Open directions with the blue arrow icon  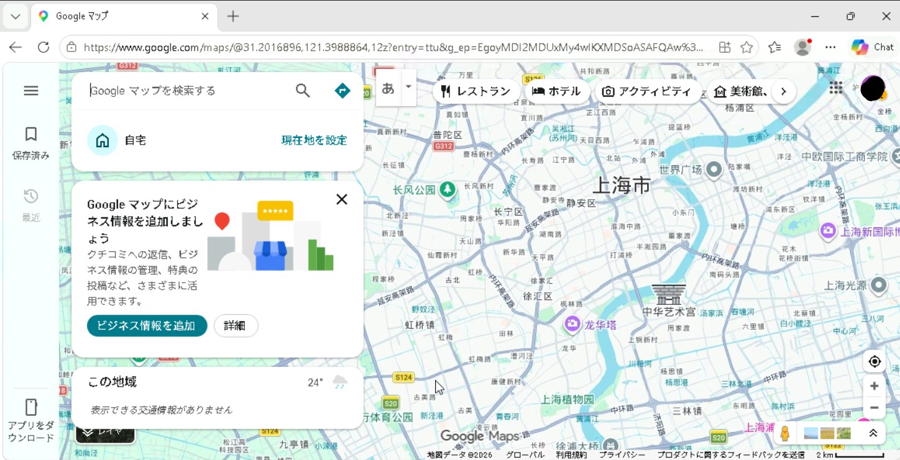click(342, 91)
